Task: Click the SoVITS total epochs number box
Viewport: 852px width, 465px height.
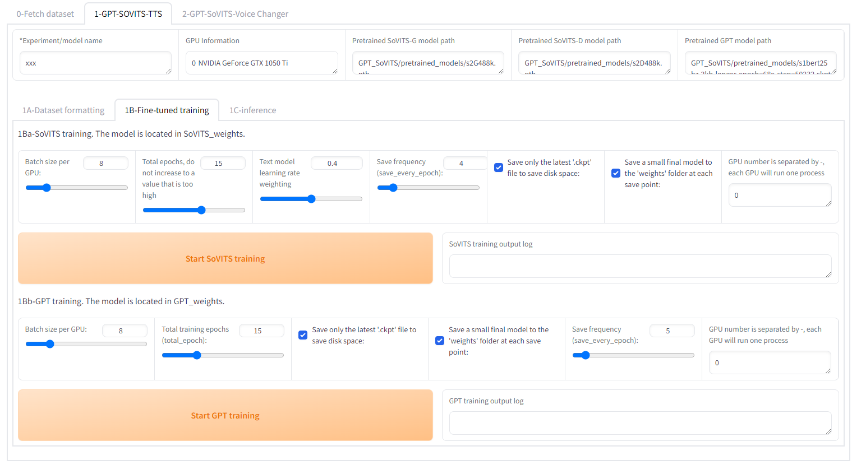Action: (222, 163)
